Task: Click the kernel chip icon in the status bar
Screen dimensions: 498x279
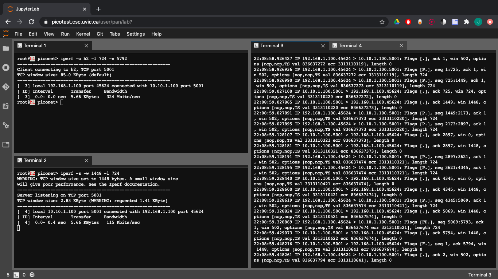Action: tap(32, 275)
